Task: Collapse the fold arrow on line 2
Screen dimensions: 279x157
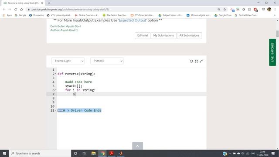Action: point(56,74)
